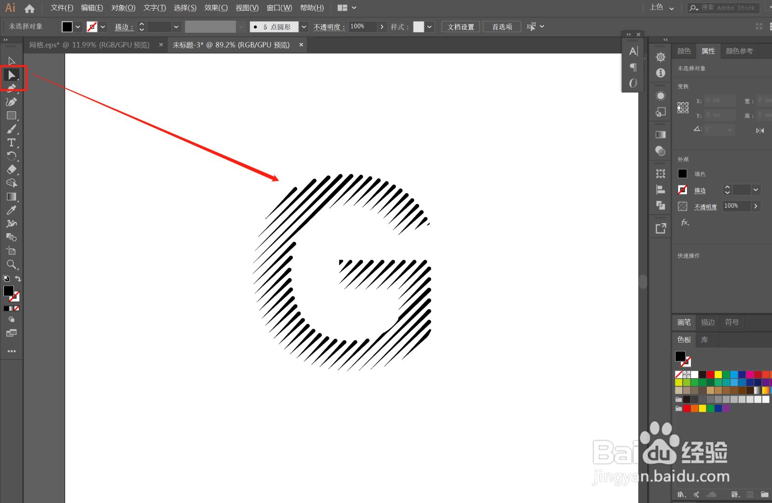The width and height of the screenshot is (772, 503).
Task: Click the black fill swatch in Properties
Action: (x=682, y=174)
